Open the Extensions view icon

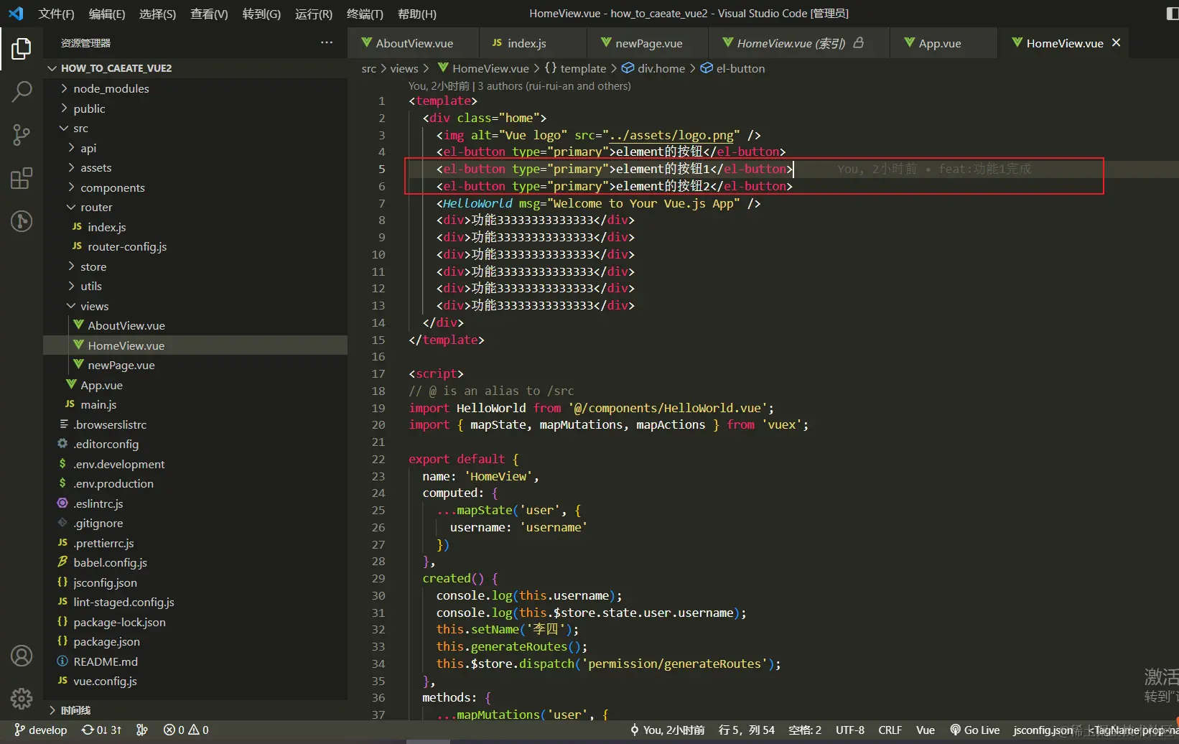coord(22,178)
